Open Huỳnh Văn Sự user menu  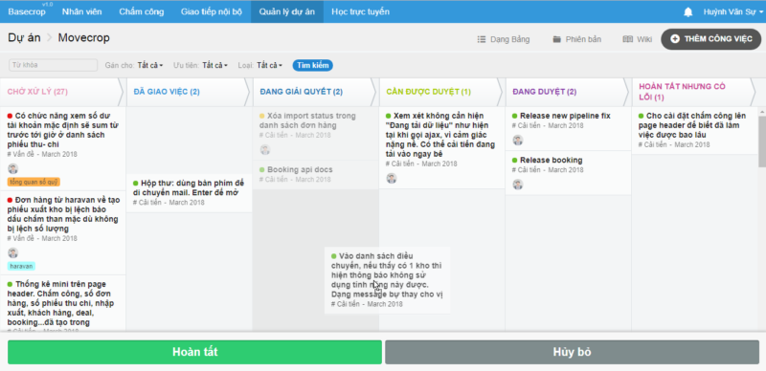(x=732, y=11)
